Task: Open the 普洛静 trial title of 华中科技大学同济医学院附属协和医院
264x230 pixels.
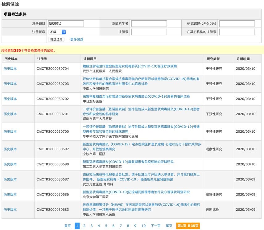Action: 141,129
